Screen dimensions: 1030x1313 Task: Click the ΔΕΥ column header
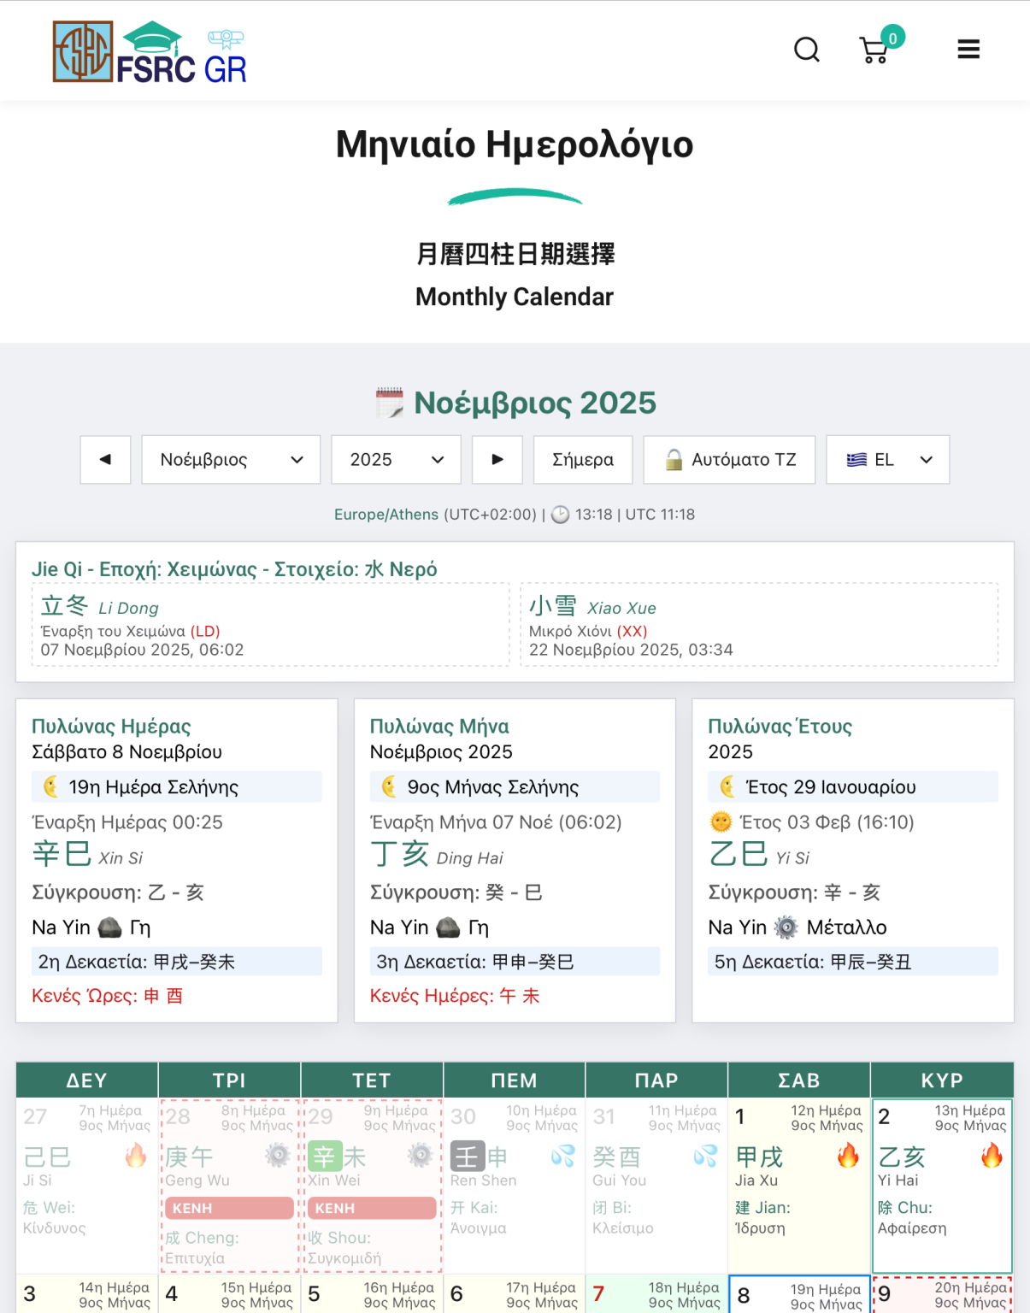(87, 1080)
